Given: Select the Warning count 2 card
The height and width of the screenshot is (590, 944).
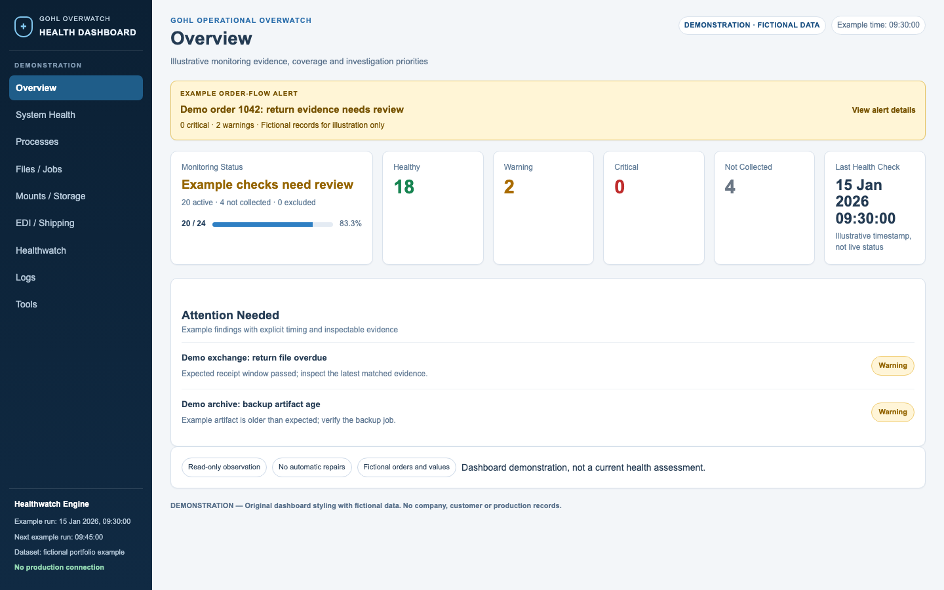Looking at the screenshot, I should pos(543,208).
